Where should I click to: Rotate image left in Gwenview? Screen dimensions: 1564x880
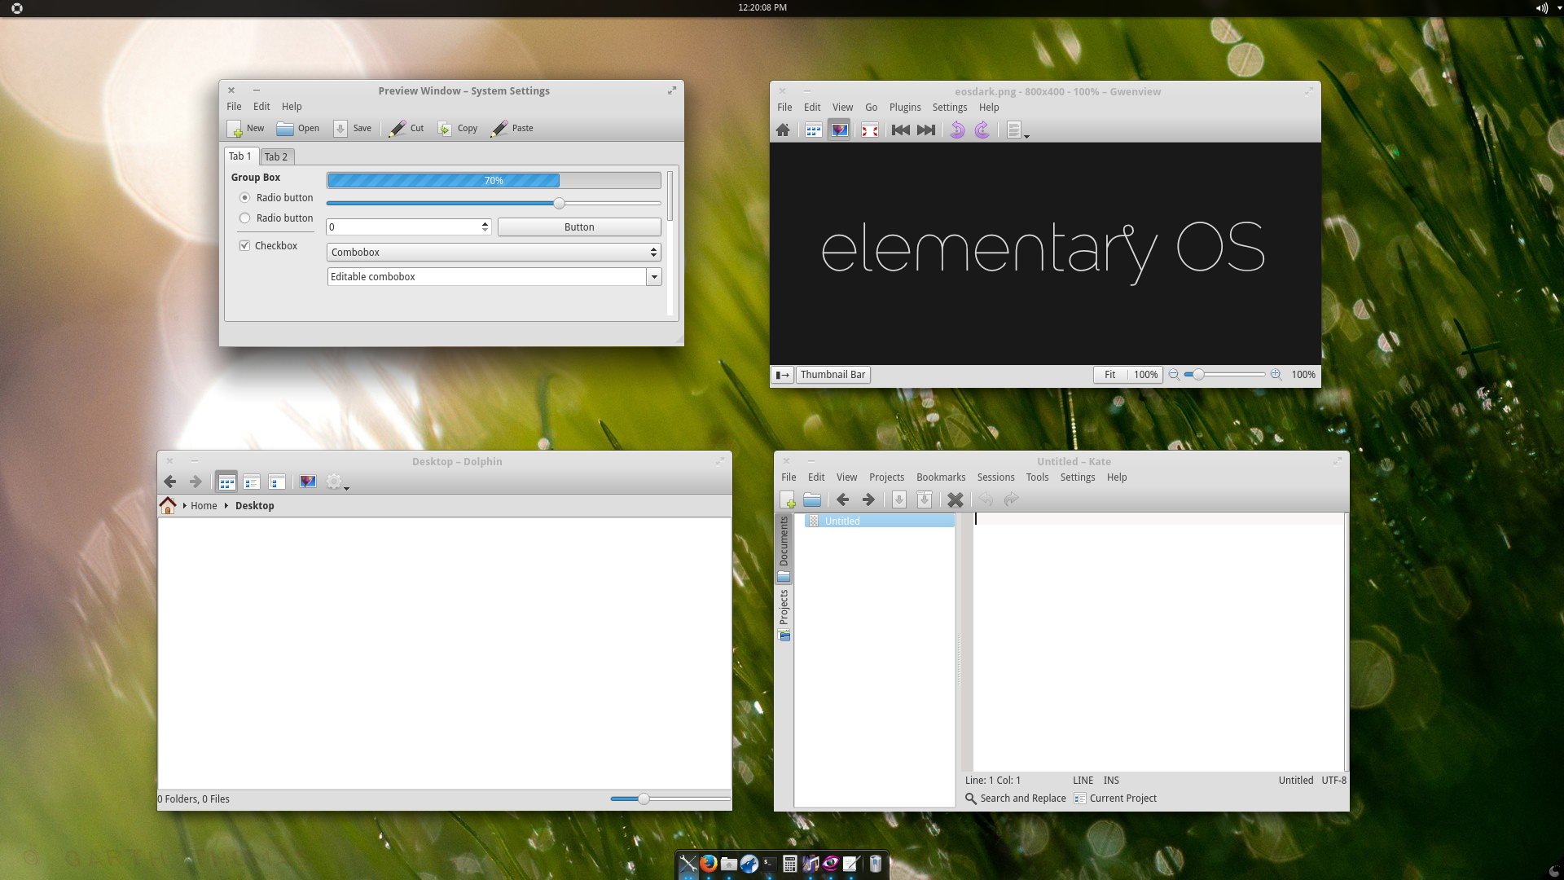point(957,130)
